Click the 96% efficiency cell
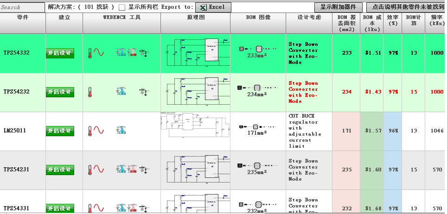Screen dimensions: 447x214 [x=393, y=131]
